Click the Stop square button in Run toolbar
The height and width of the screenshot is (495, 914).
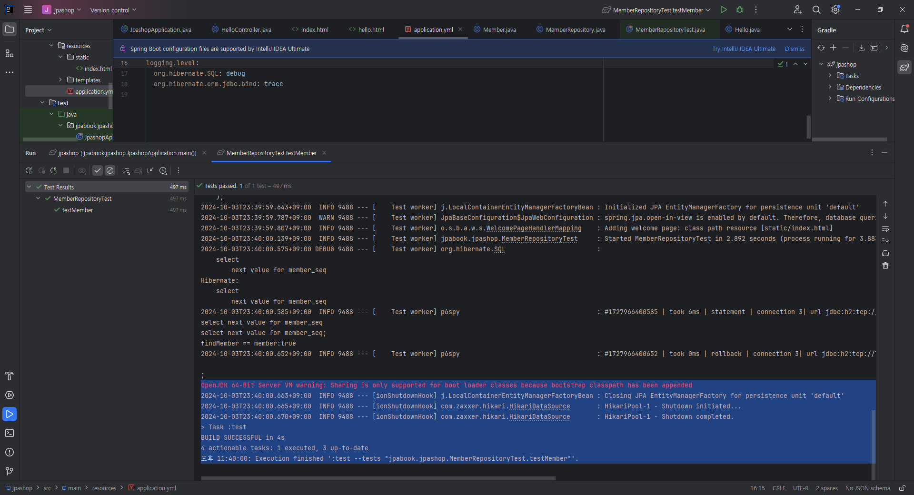(66, 170)
